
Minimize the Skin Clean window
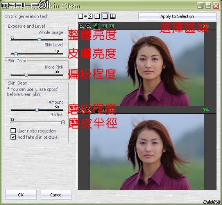point(200,6)
